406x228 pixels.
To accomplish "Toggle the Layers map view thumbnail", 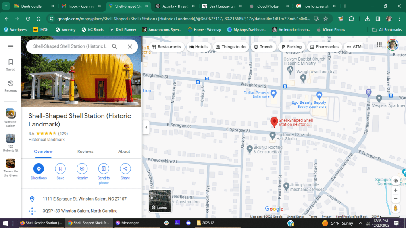I will tap(160, 201).
